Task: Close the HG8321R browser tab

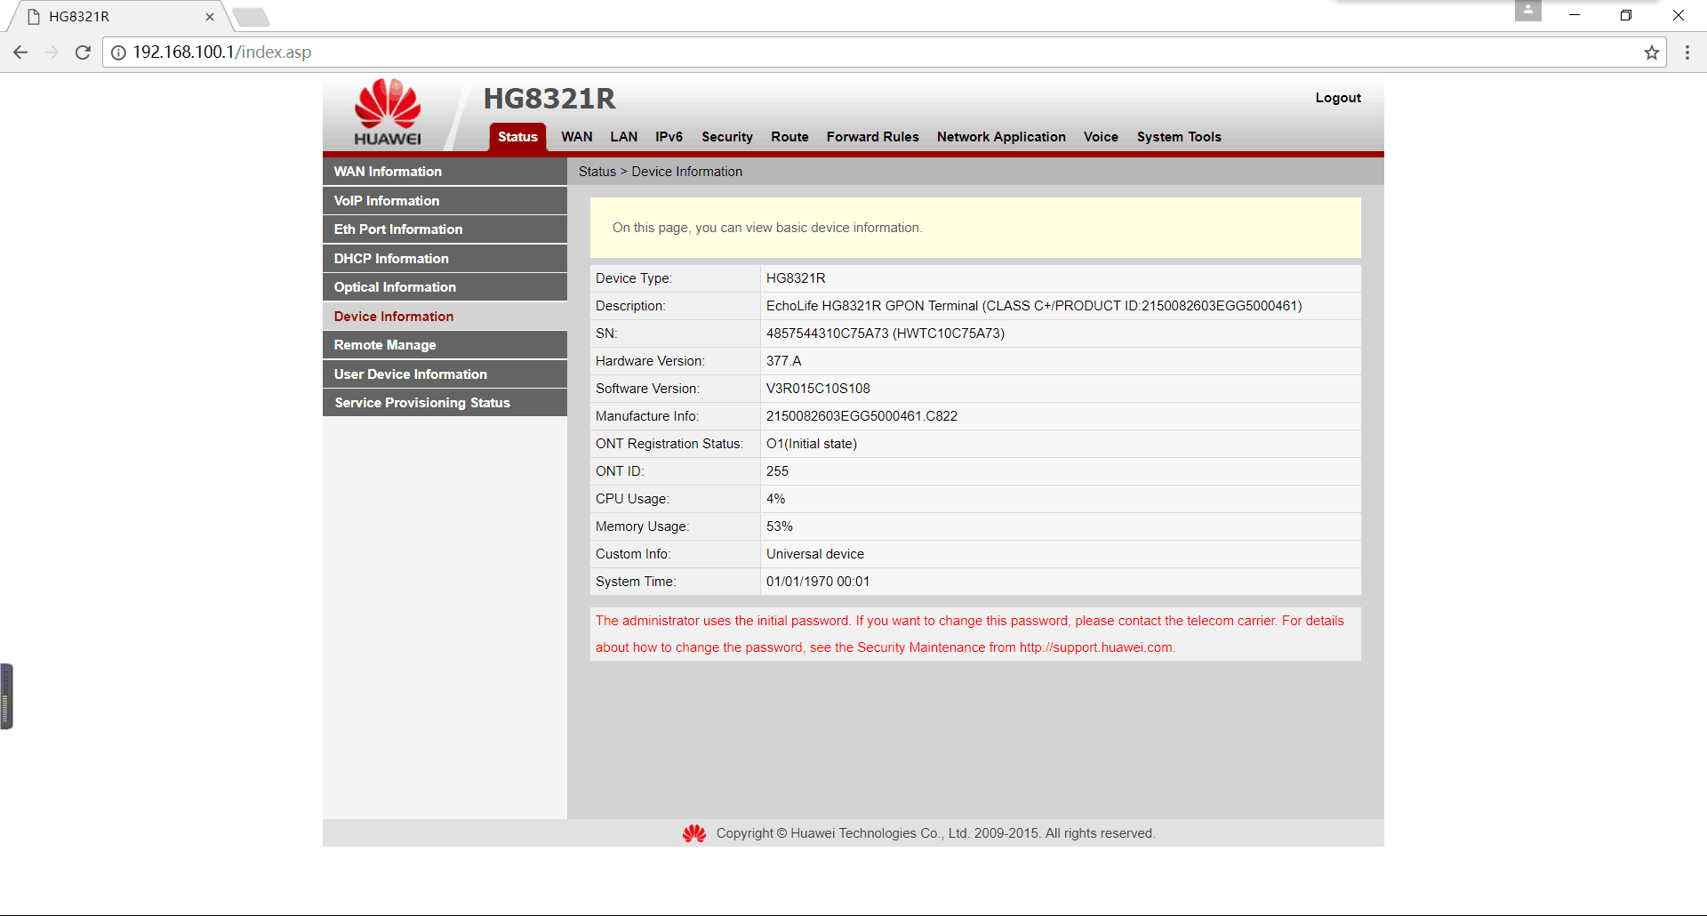Action: pos(210,17)
